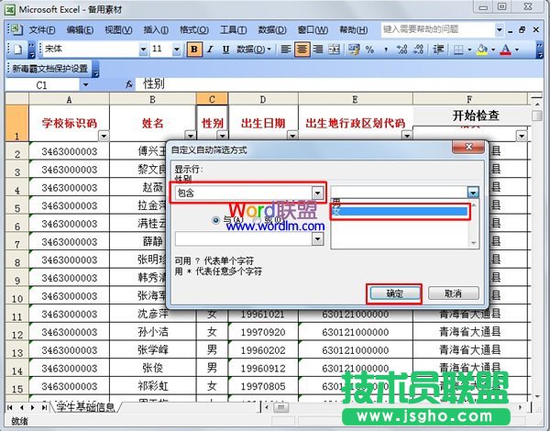
Task: Apply currency style
Action: (354, 50)
